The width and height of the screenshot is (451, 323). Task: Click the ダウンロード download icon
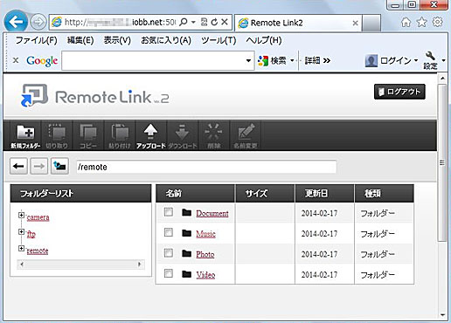(183, 136)
